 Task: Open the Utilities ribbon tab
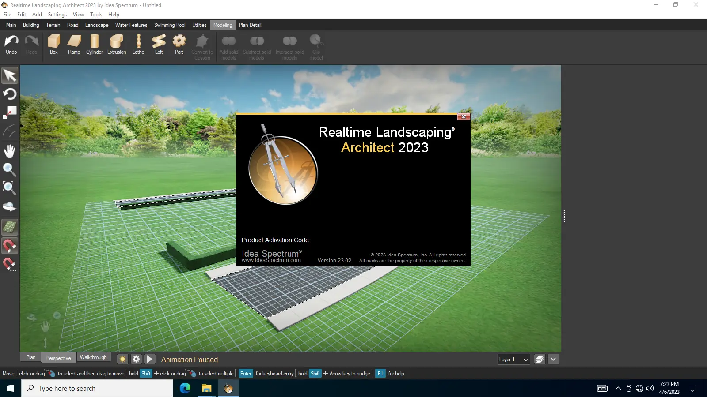tap(199, 25)
